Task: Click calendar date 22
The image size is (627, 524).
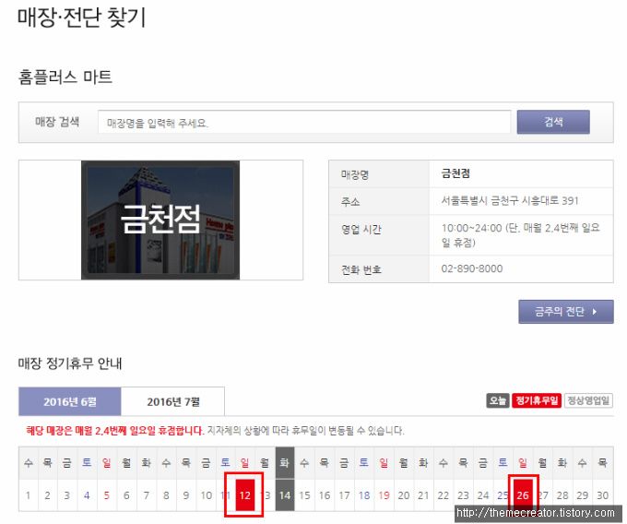Action: tap(444, 495)
